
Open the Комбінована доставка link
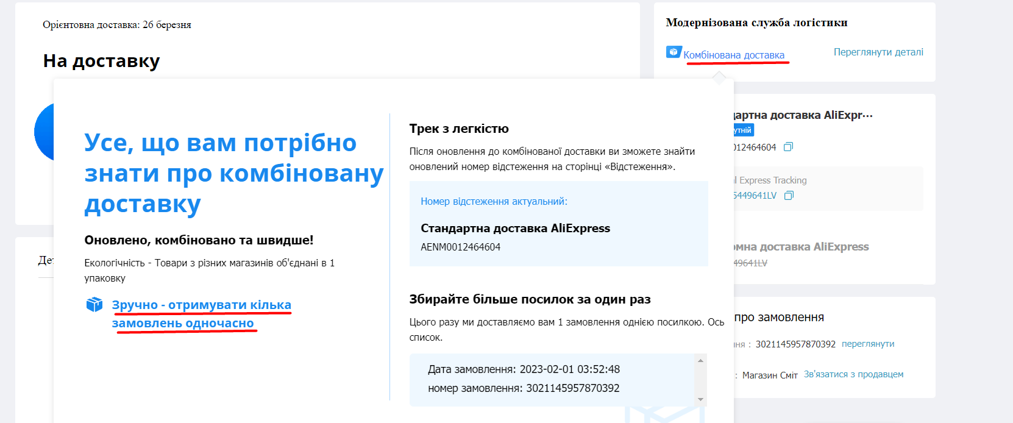tap(734, 55)
